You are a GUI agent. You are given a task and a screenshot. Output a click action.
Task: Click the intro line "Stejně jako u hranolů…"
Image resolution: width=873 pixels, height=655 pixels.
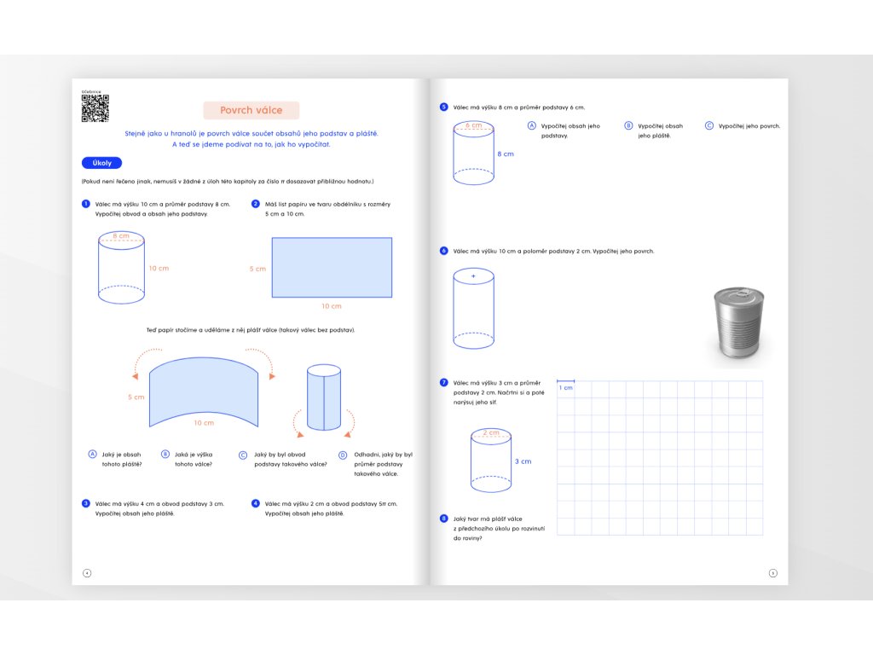pos(251,134)
